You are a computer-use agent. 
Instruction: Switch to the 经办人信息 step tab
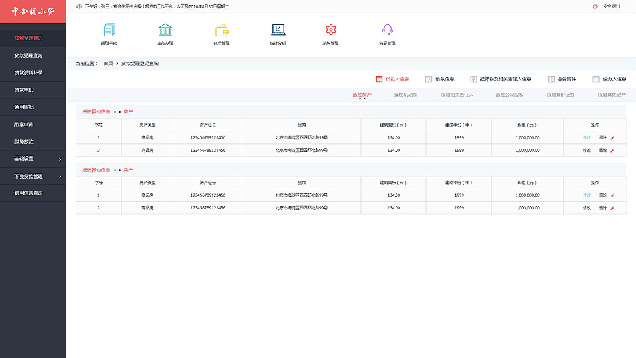[614, 79]
